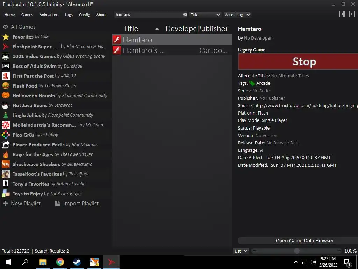Open the Rage for the Ages flame icon
The width and height of the screenshot is (358, 269).
coord(6,154)
